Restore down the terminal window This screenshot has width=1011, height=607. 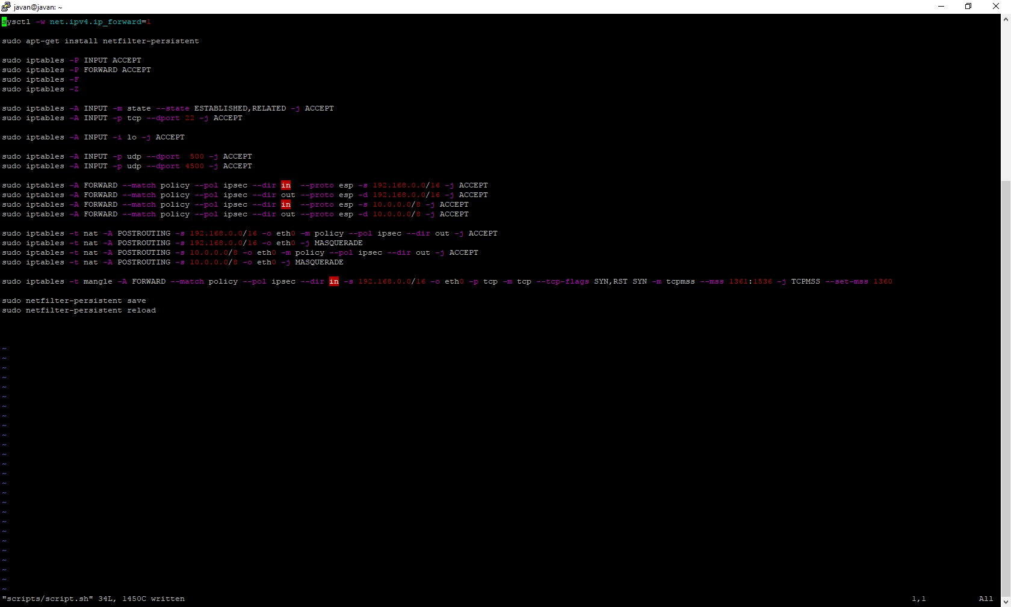(x=968, y=7)
